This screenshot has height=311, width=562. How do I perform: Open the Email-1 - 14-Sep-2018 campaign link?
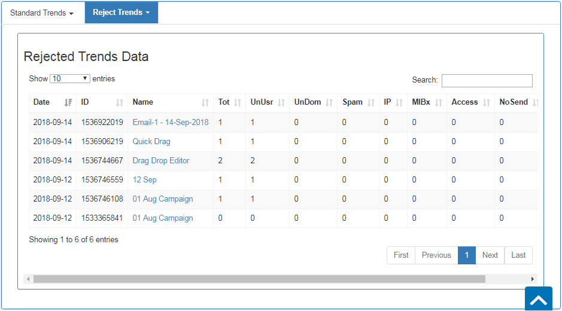point(171,122)
